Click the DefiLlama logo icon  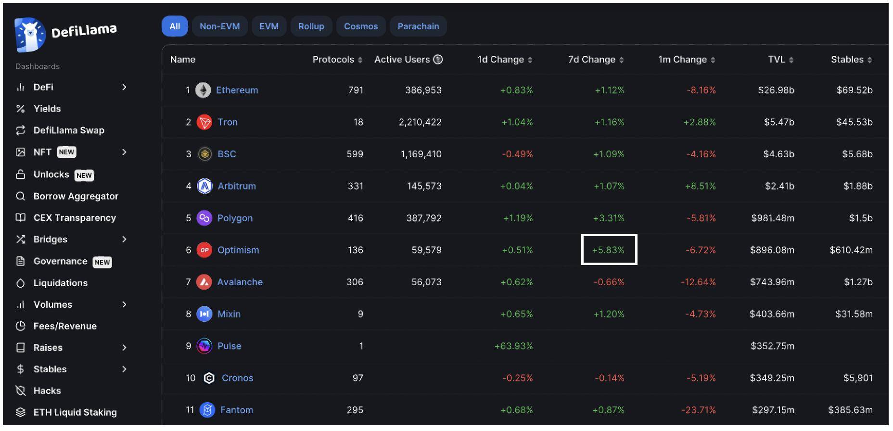pyautogui.click(x=30, y=35)
